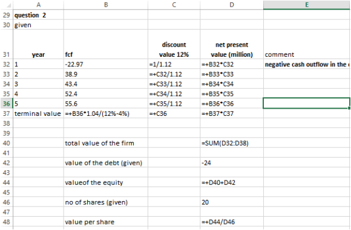Screen dimensions: 351x230
Task: Select column D header
Action: click(232, 5)
